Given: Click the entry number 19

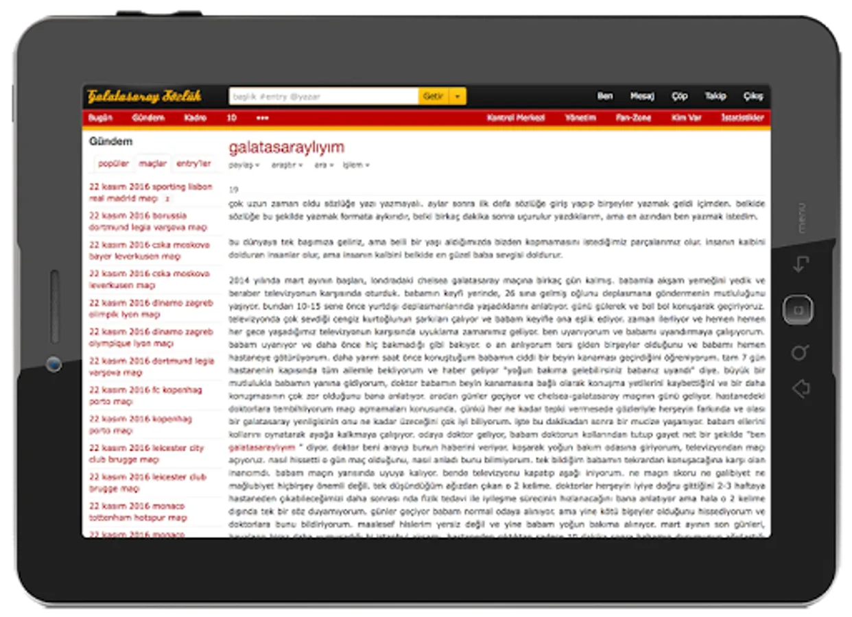Looking at the screenshot, I should point(233,190).
